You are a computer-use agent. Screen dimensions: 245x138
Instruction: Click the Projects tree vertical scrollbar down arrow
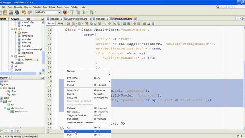(43, 70)
